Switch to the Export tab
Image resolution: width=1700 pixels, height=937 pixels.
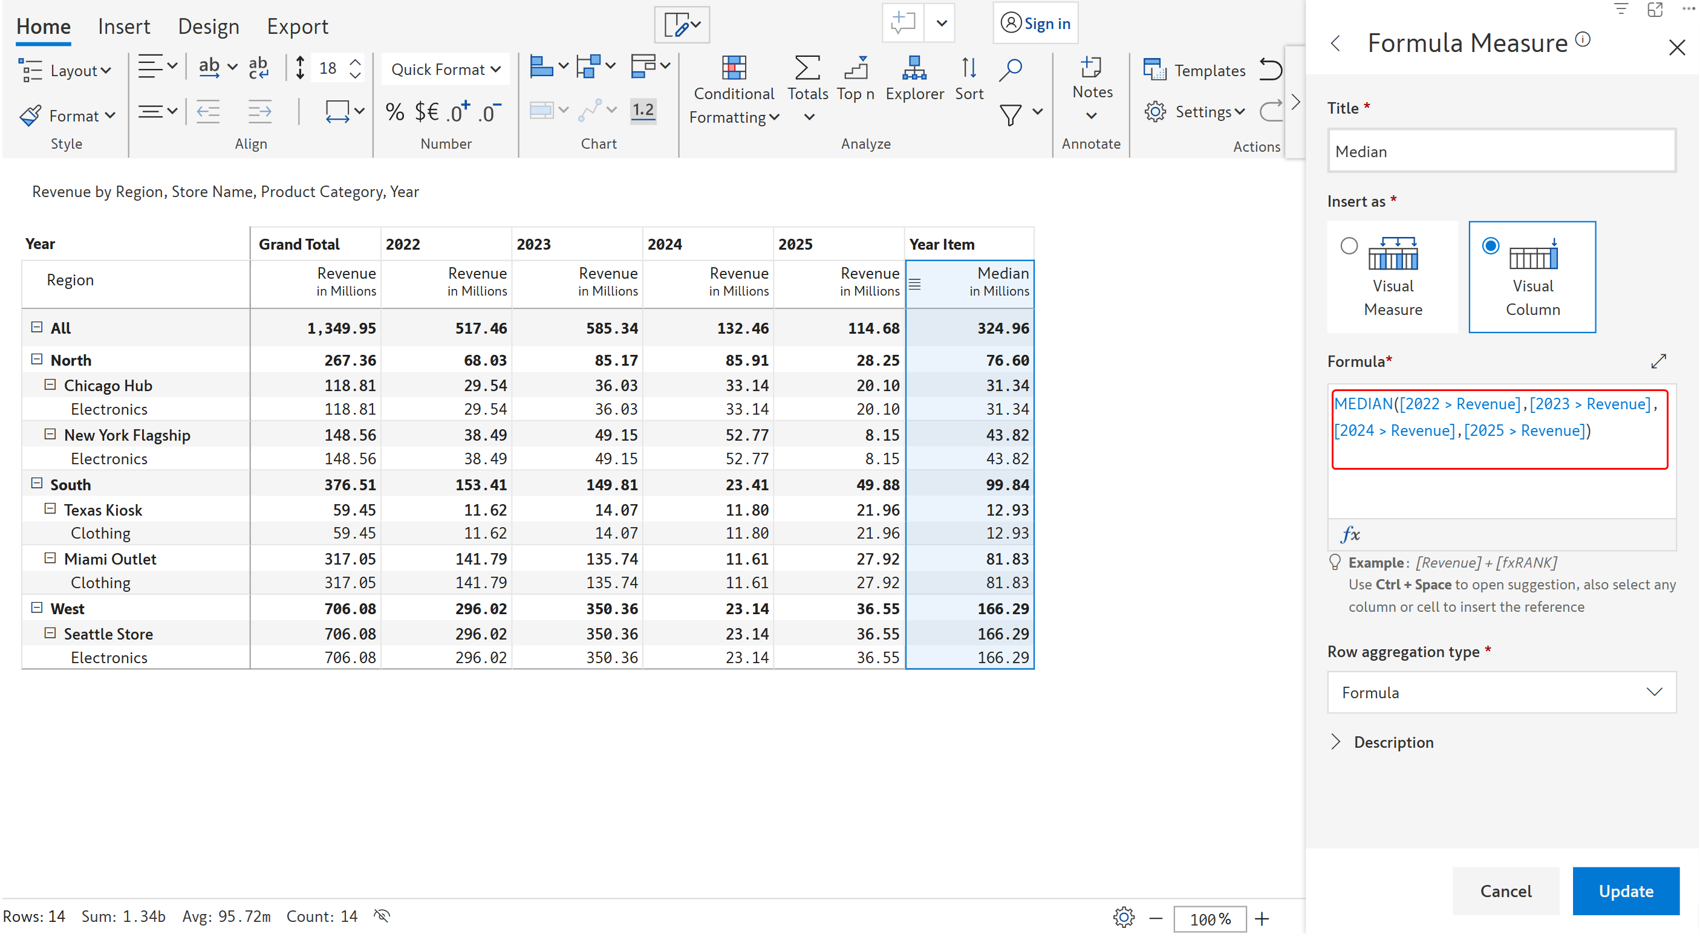297,27
